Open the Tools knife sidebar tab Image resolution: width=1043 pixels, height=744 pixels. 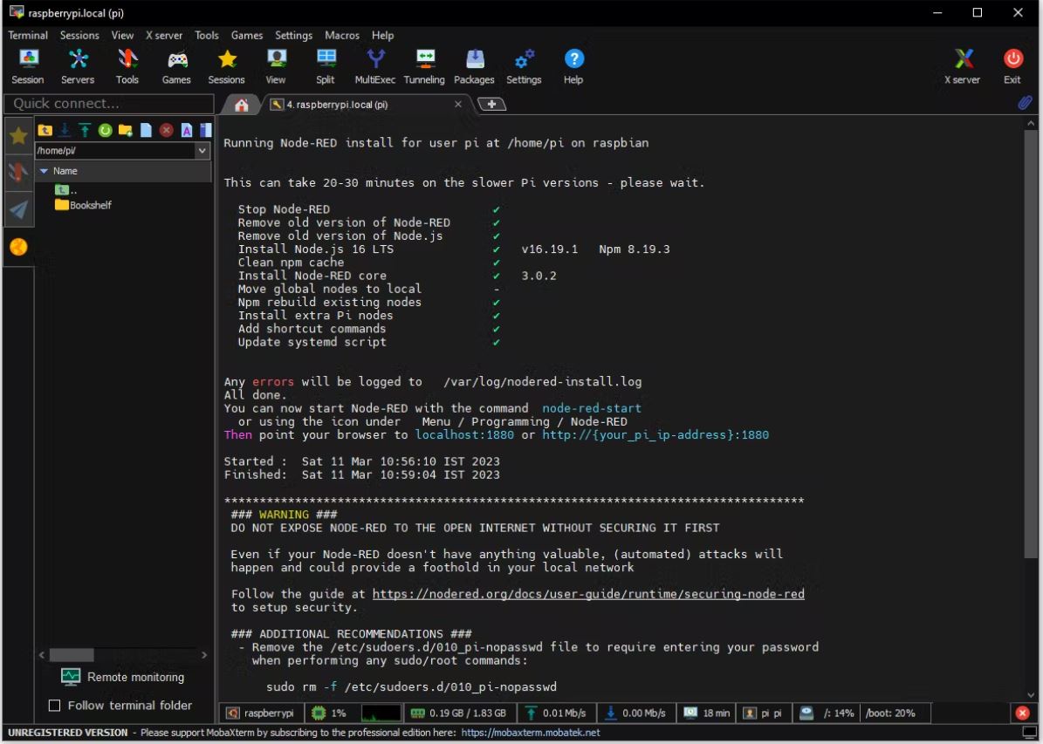(x=18, y=172)
